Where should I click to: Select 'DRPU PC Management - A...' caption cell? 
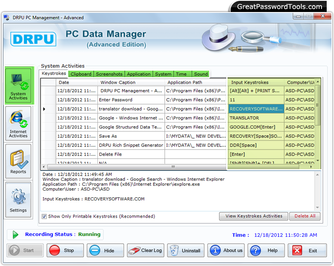131,91
